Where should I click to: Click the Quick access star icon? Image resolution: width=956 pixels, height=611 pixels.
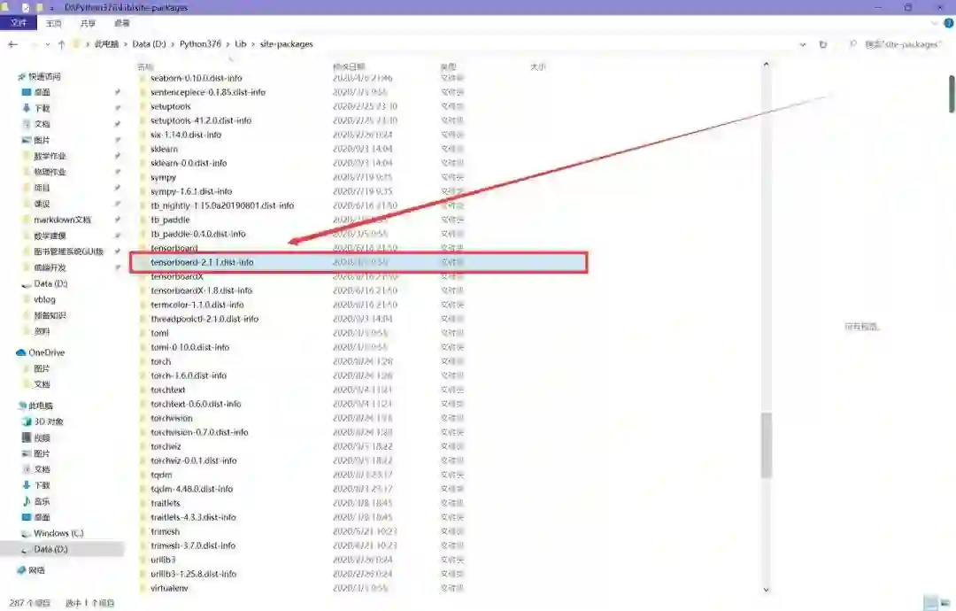(22, 77)
